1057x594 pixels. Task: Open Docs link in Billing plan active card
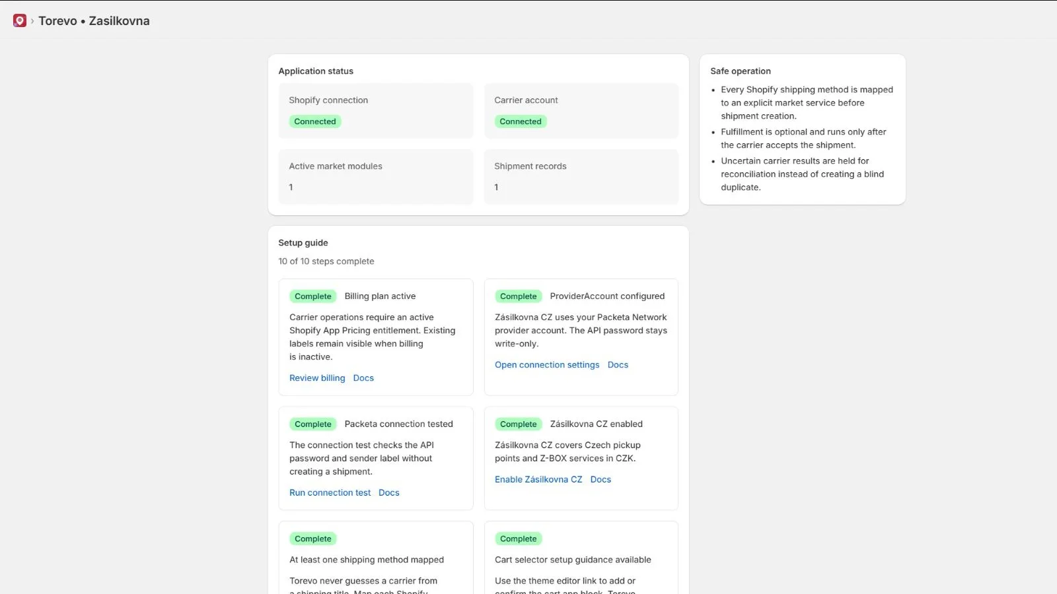(x=363, y=378)
